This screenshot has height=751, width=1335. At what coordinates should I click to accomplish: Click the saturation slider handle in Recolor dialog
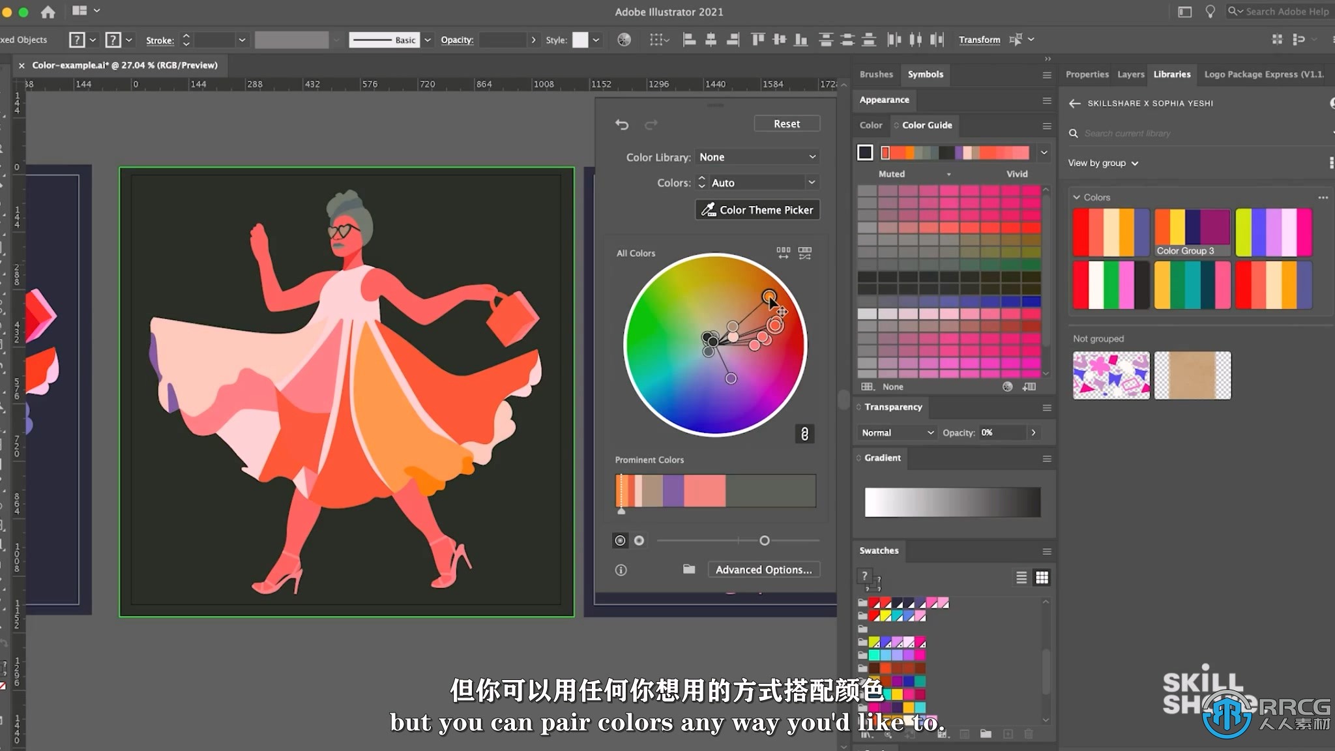[764, 540]
